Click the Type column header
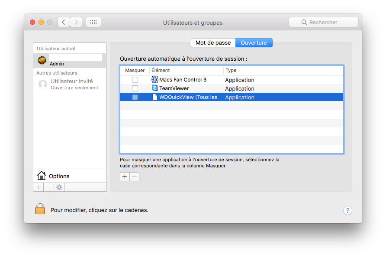This screenshot has width=386, height=258. [278, 70]
